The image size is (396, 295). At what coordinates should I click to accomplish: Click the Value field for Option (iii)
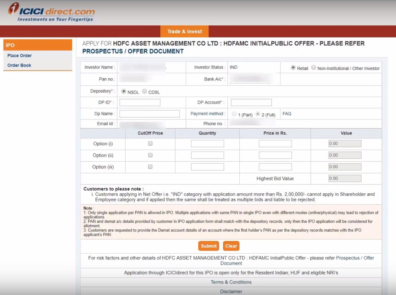[345, 167]
